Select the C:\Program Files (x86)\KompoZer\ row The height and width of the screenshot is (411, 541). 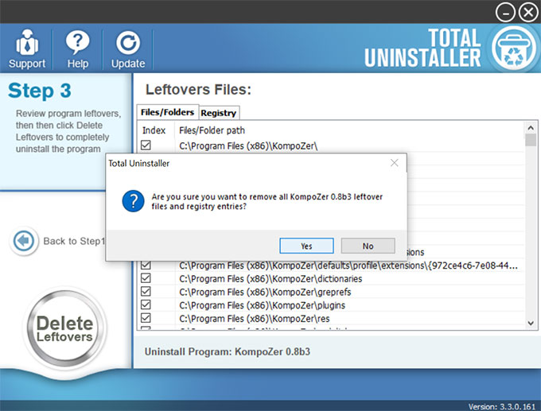click(331, 145)
